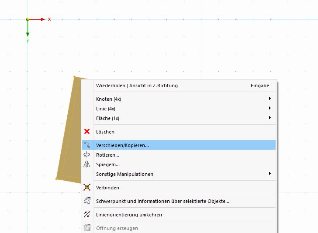Click the Verbinden connect icon

[x=87, y=188]
